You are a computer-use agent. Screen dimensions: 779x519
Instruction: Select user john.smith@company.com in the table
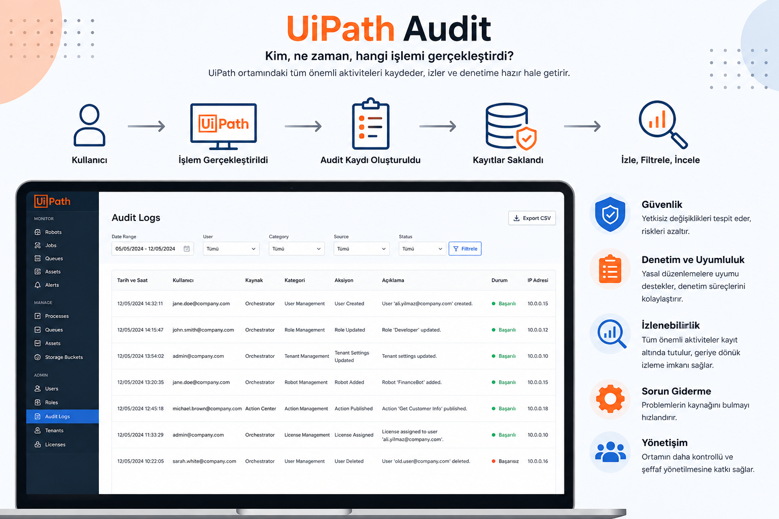[x=203, y=330]
